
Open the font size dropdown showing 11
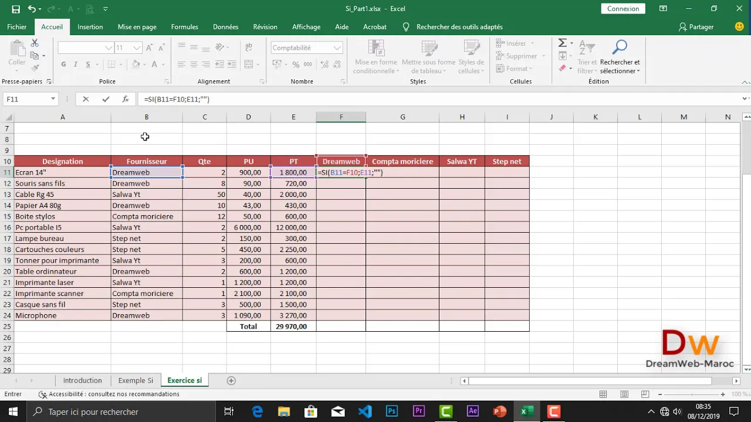pyautogui.click(x=137, y=48)
